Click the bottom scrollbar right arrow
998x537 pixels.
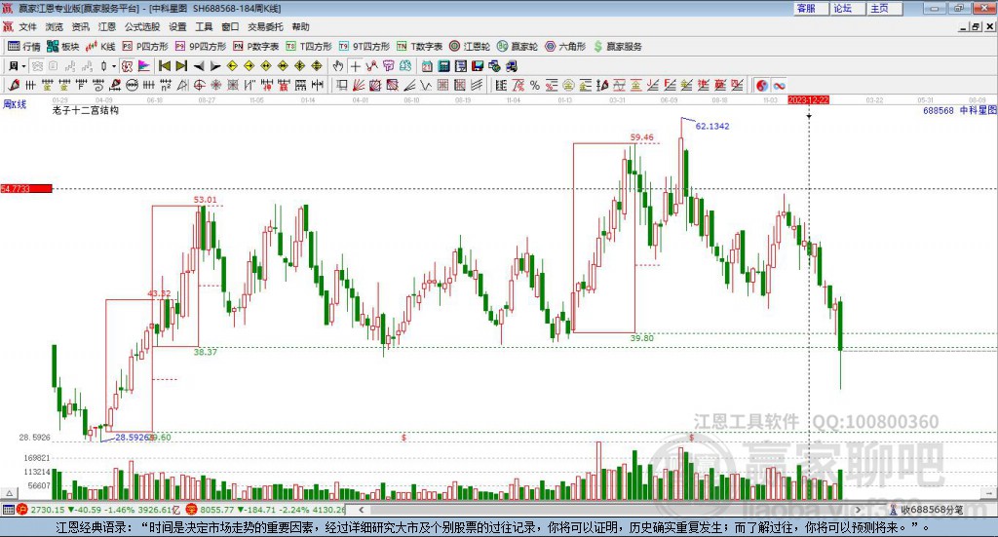point(858,510)
